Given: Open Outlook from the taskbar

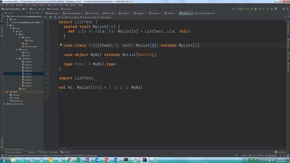Looking at the screenshot, I should 97,160.
